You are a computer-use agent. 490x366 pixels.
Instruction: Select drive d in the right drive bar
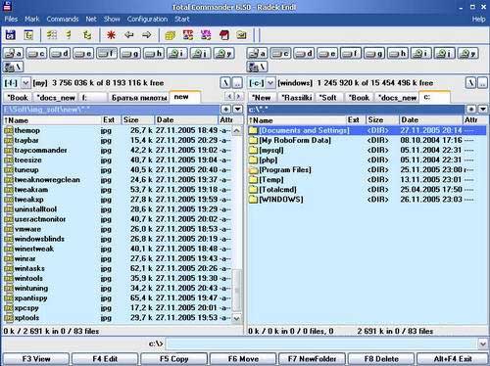coord(304,53)
